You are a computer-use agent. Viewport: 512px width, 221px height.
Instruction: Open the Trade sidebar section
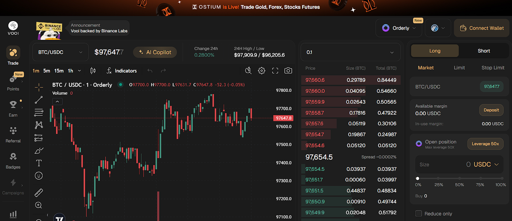(x=13, y=56)
